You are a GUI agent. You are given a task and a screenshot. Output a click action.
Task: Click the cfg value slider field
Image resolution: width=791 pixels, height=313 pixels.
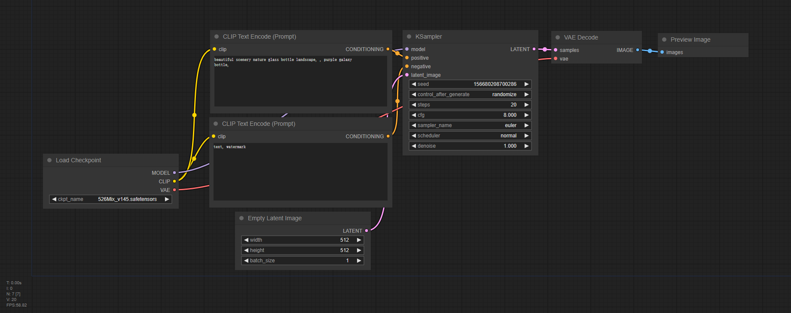pyautogui.click(x=470, y=115)
